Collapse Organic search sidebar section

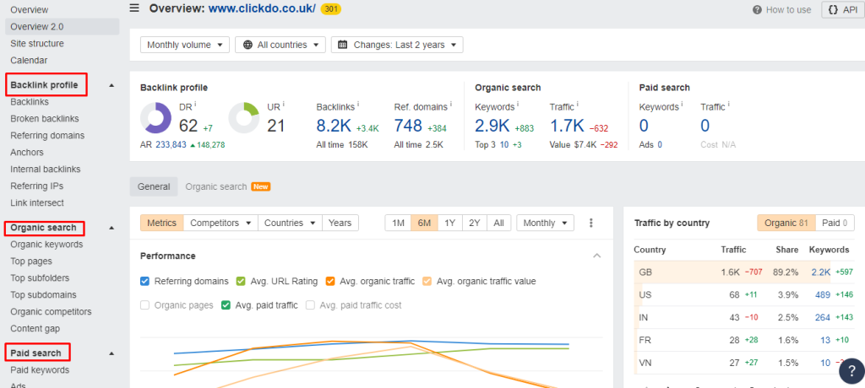112,228
